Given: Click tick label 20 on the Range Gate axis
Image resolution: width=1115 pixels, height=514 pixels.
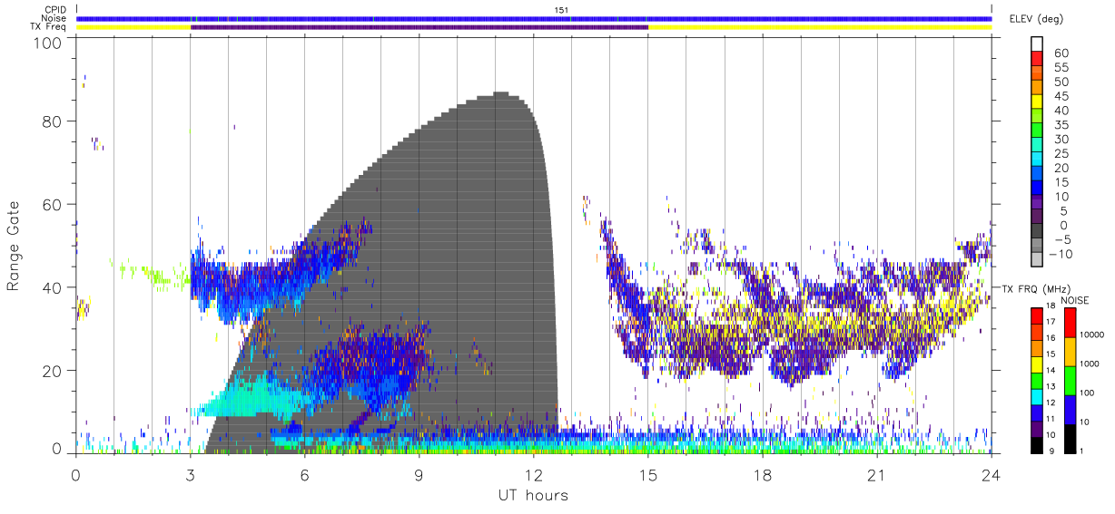Looking at the screenshot, I should coord(53,371).
